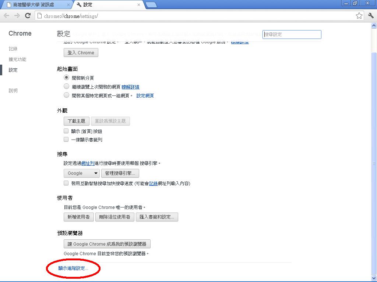Click the 匯入書籤和設定 button

coord(157,217)
